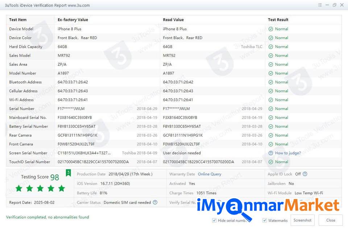Click the green check icon for Device Color
This screenshot has height=231, width=348.
click(x=270, y=38)
